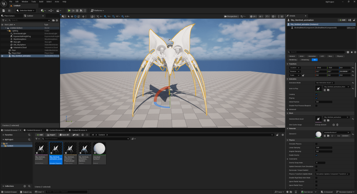Click the Save current level icon
The height and width of the screenshot is (194, 357).
(3, 10)
